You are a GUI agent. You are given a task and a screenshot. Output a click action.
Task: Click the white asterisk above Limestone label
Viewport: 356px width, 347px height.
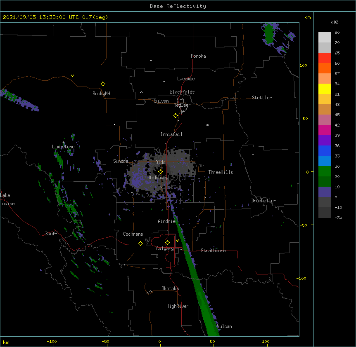64,143
